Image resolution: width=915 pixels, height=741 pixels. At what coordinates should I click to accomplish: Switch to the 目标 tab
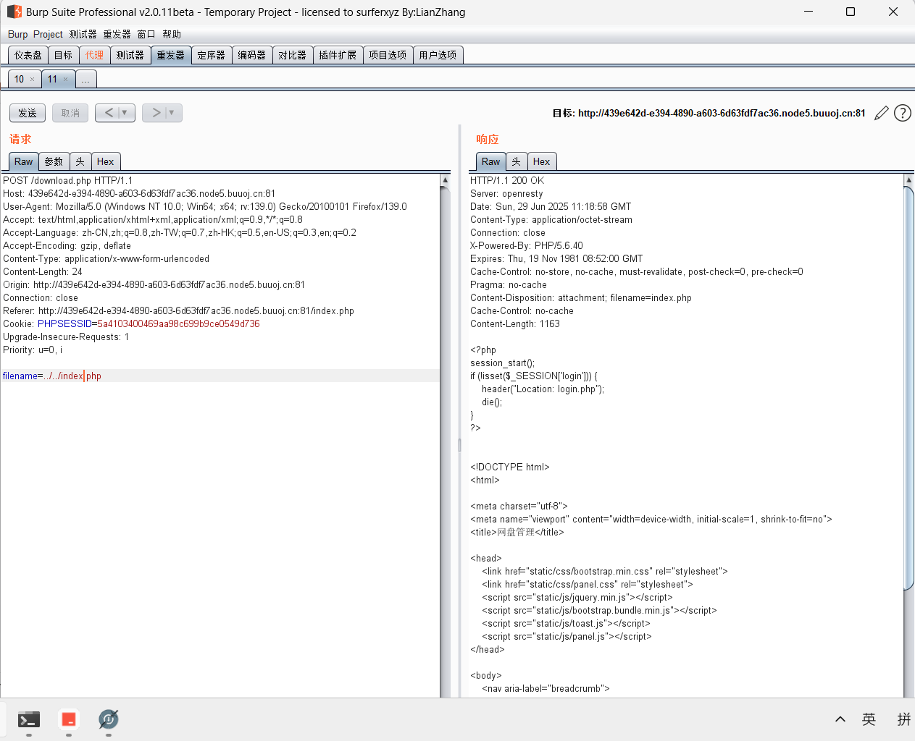pos(63,55)
